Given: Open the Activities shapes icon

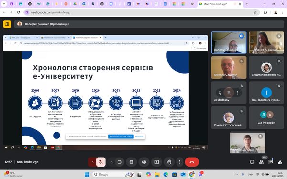Looking at the screenshot, I should 280,162.
